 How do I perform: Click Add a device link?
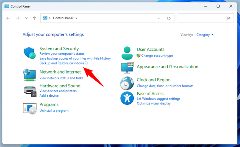coord(49,96)
